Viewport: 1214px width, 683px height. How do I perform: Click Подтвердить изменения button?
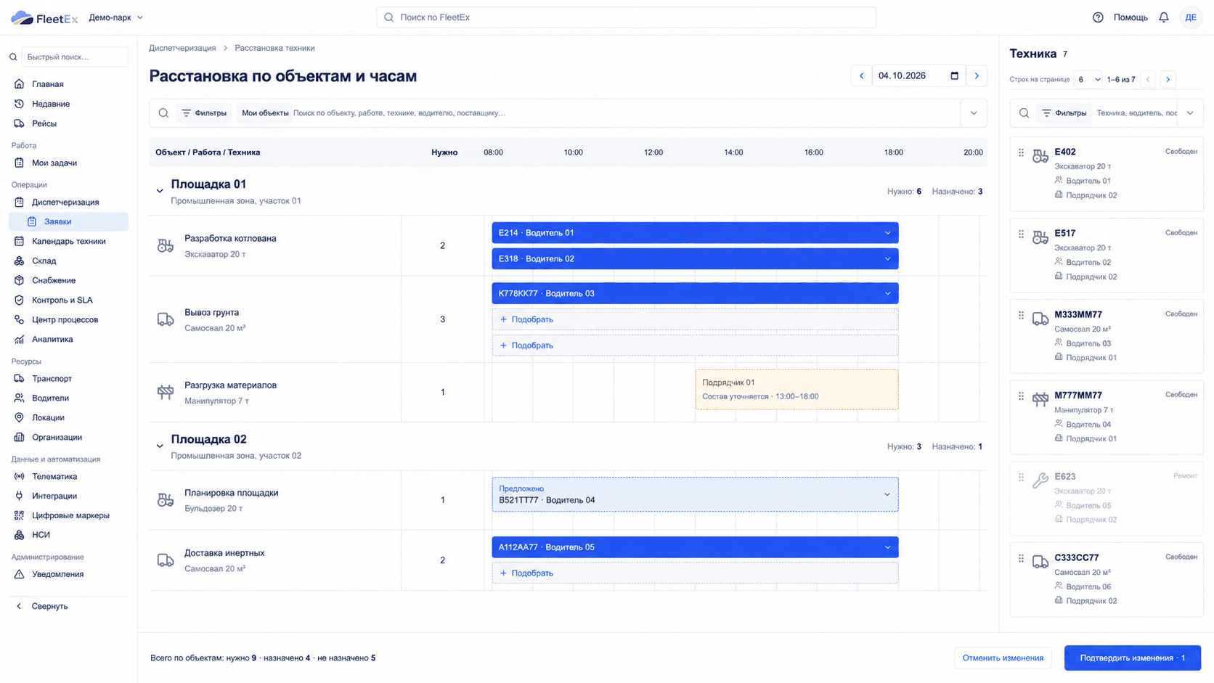(1132, 658)
